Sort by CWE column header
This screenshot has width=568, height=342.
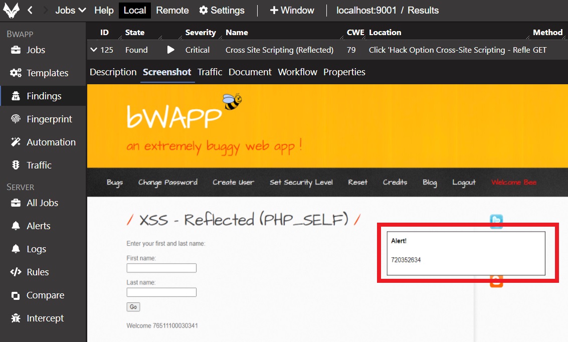[x=355, y=32]
